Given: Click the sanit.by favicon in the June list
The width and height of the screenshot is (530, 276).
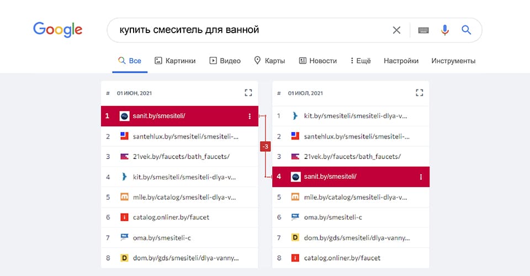Looking at the screenshot, I should (124, 116).
